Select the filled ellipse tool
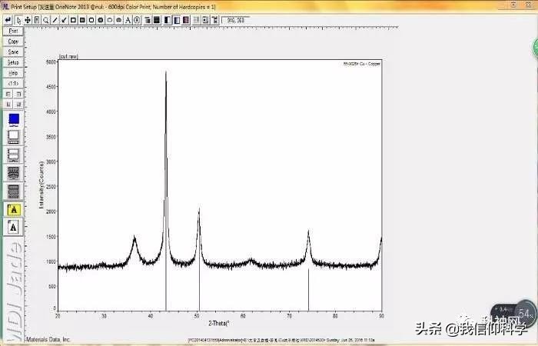 coord(118,20)
